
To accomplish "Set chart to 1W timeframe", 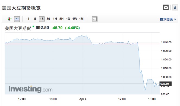I will [x=75, y=19].
